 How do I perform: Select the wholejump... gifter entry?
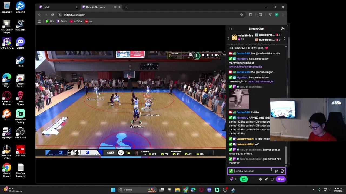(x=268, y=35)
